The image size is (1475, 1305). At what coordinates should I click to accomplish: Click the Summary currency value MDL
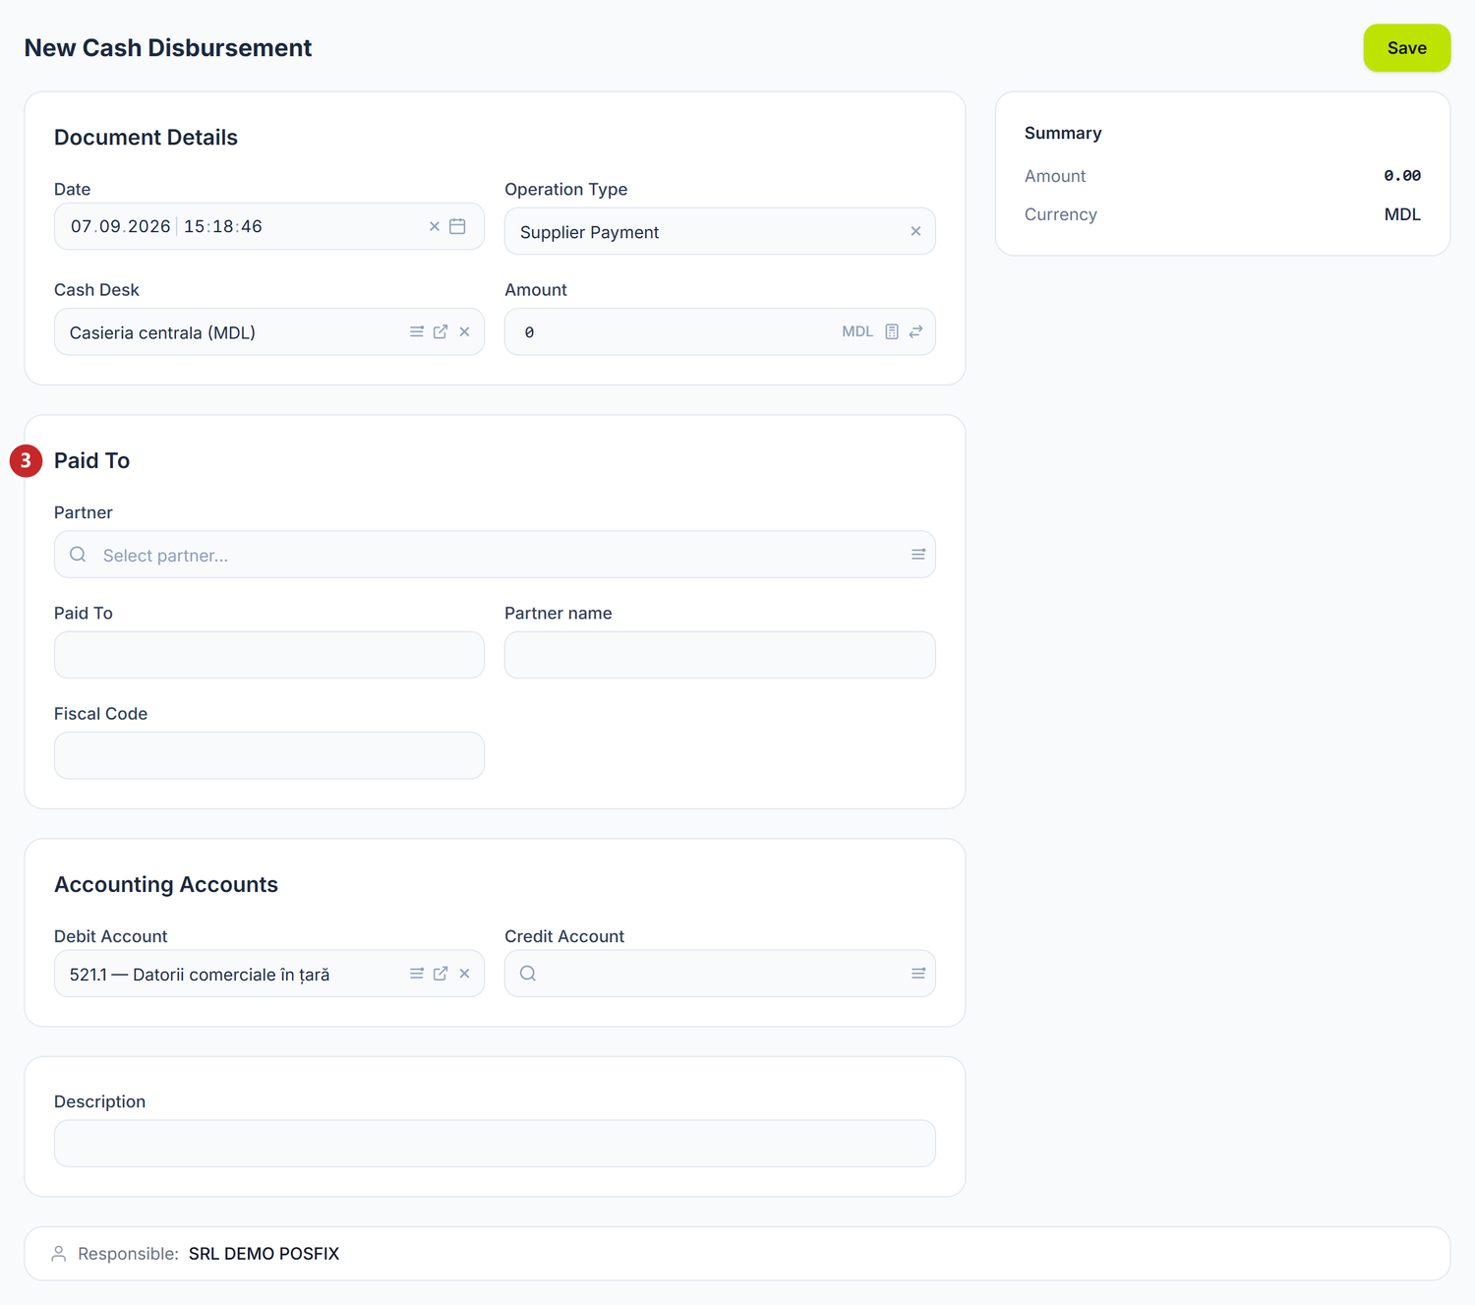pyautogui.click(x=1402, y=214)
